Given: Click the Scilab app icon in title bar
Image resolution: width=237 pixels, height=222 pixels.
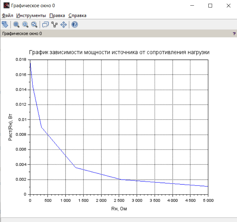Looking at the screenshot, I should coord(7,6).
